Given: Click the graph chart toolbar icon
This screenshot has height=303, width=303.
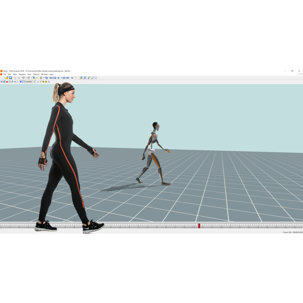Looking at the screenshot, I should (x=92, y=78).
